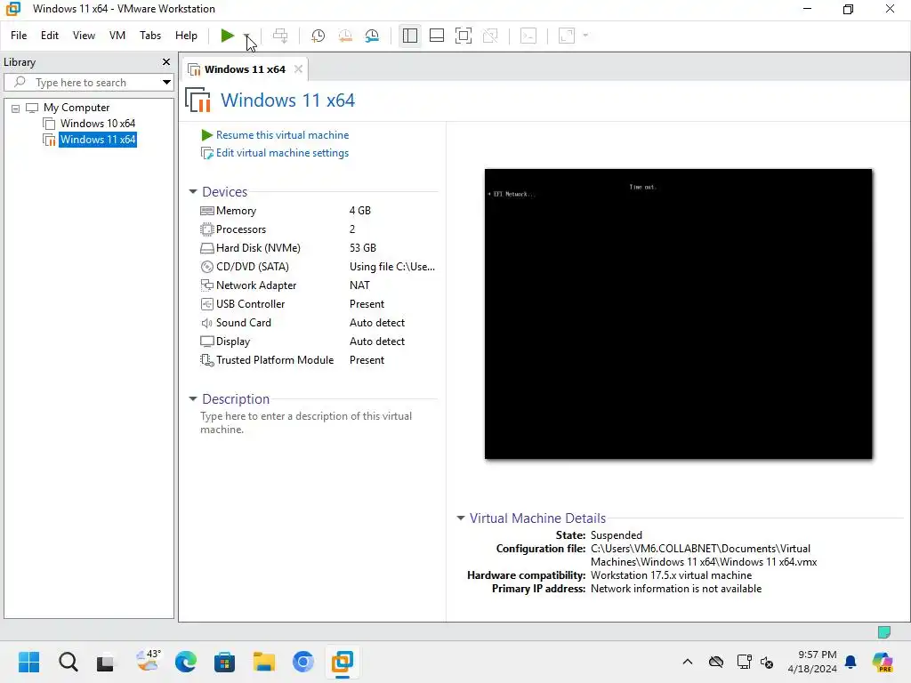Close the Library panel

point(166,61)
